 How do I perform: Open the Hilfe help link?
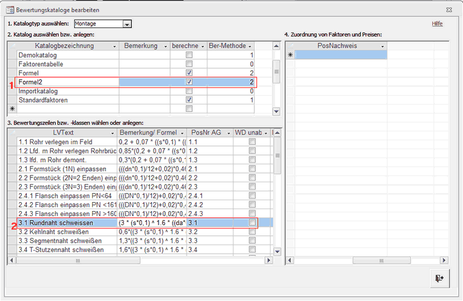pos(437,24)
